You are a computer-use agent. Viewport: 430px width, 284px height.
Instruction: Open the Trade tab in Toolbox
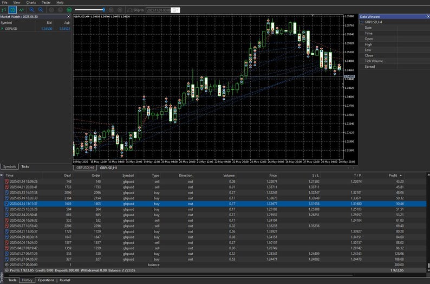click(12, 280)
